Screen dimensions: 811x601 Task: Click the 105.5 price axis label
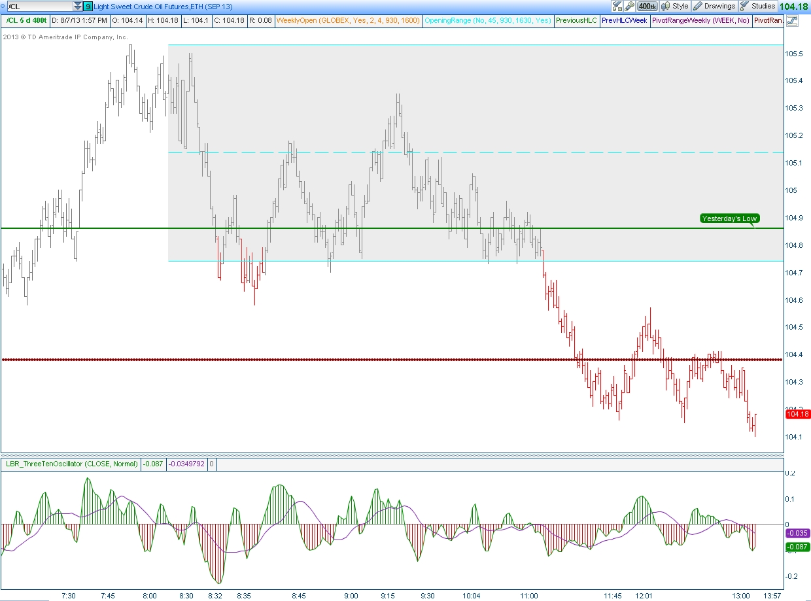tap(795, 53)
